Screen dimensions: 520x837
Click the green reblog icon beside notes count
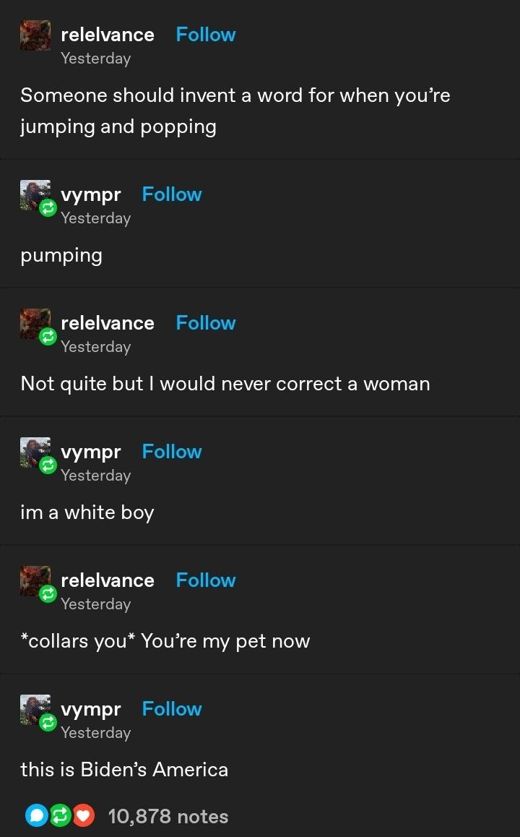[x=60, y=815]
